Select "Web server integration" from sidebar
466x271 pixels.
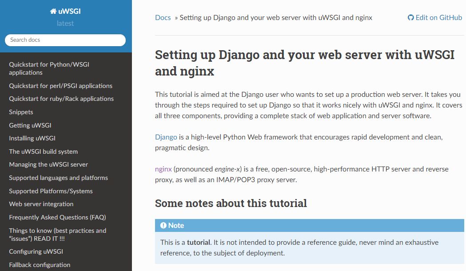pyautogui.click(x=41, y=204)
